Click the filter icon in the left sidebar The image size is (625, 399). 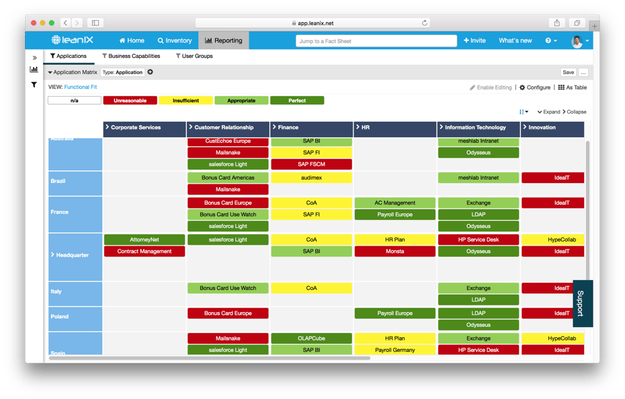(35, 85)
